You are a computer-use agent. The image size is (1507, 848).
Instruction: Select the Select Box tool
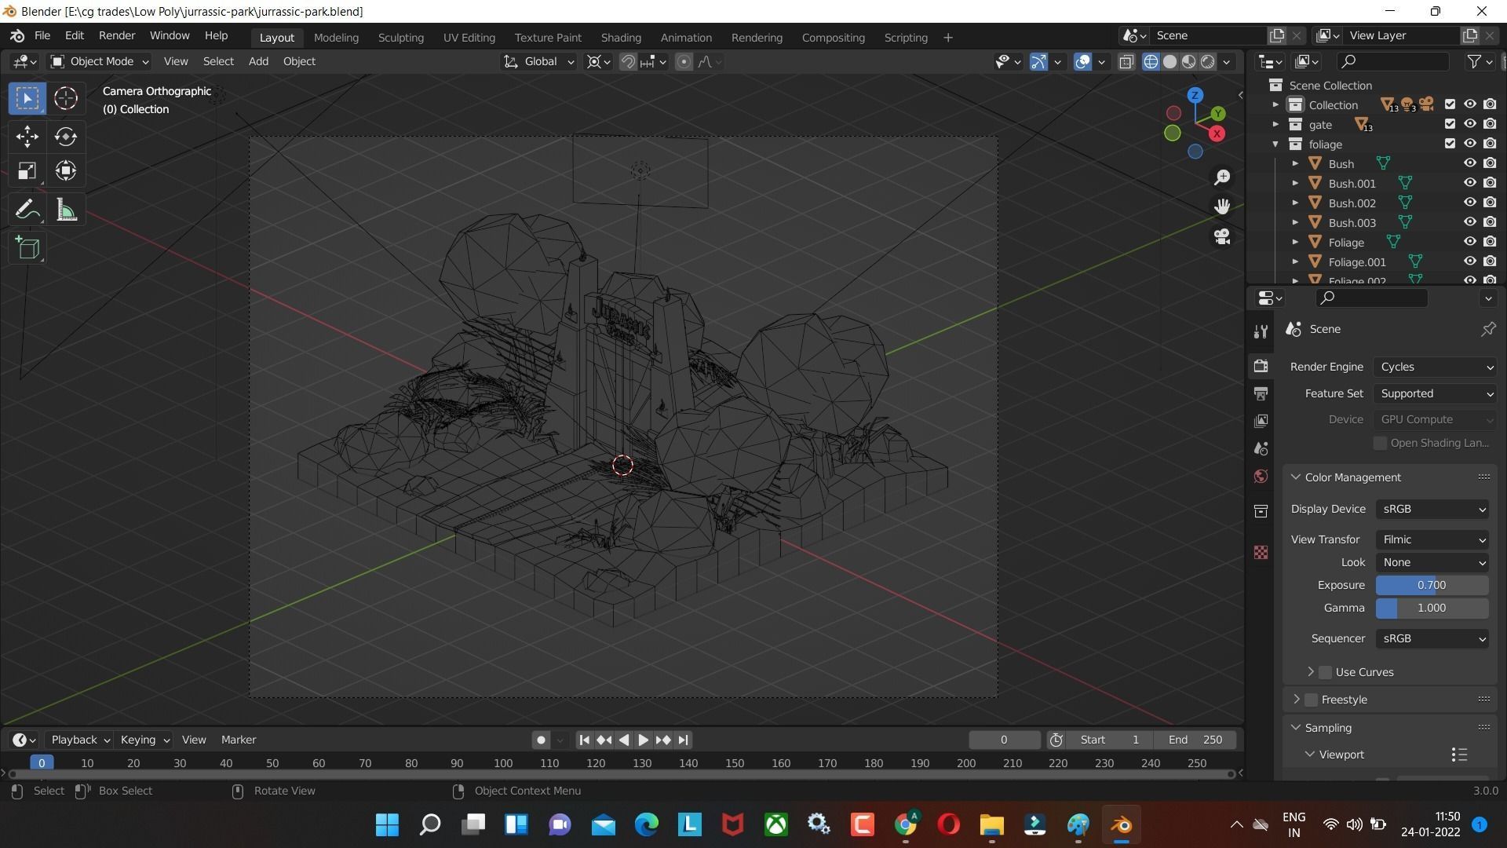(x=27, y=98)
